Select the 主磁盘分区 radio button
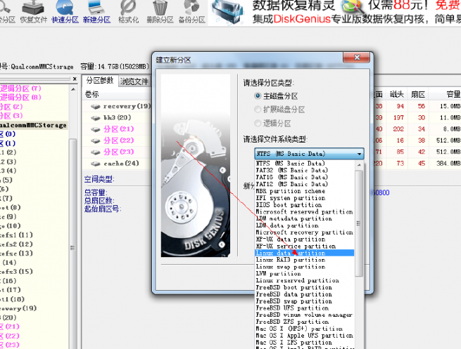Screen dimensions: 461x349 click(258, 96)
